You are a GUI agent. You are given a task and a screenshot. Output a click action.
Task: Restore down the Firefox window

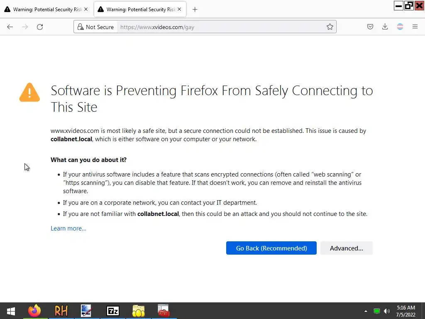pos(408,6)
